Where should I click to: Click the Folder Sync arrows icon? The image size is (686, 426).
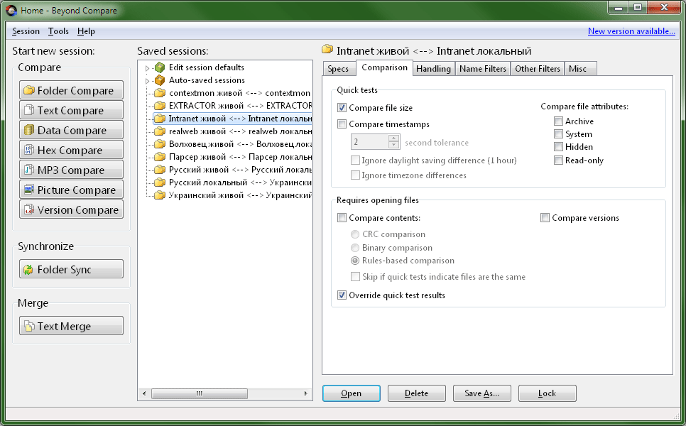(29, 269)
